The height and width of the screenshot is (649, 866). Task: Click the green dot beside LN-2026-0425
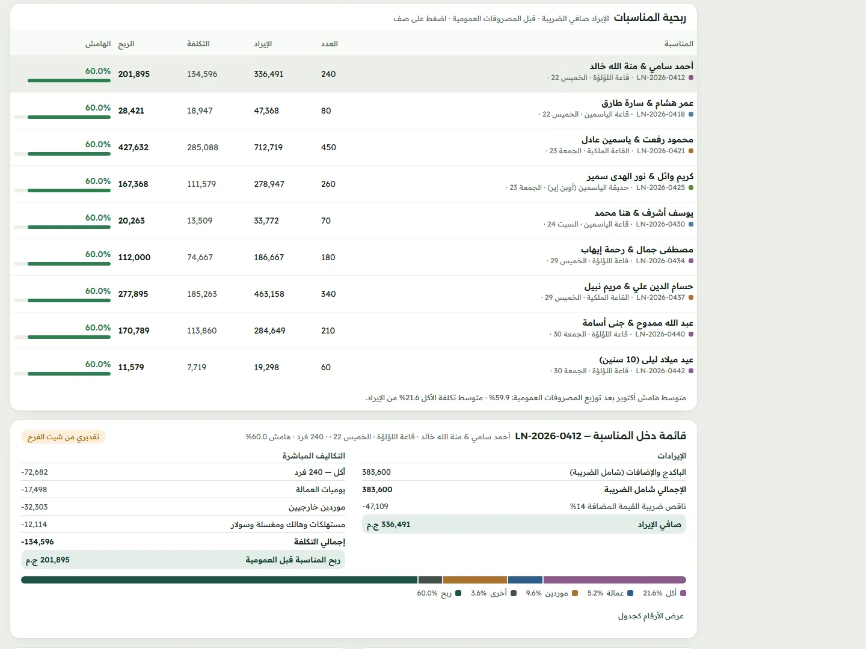691,187
